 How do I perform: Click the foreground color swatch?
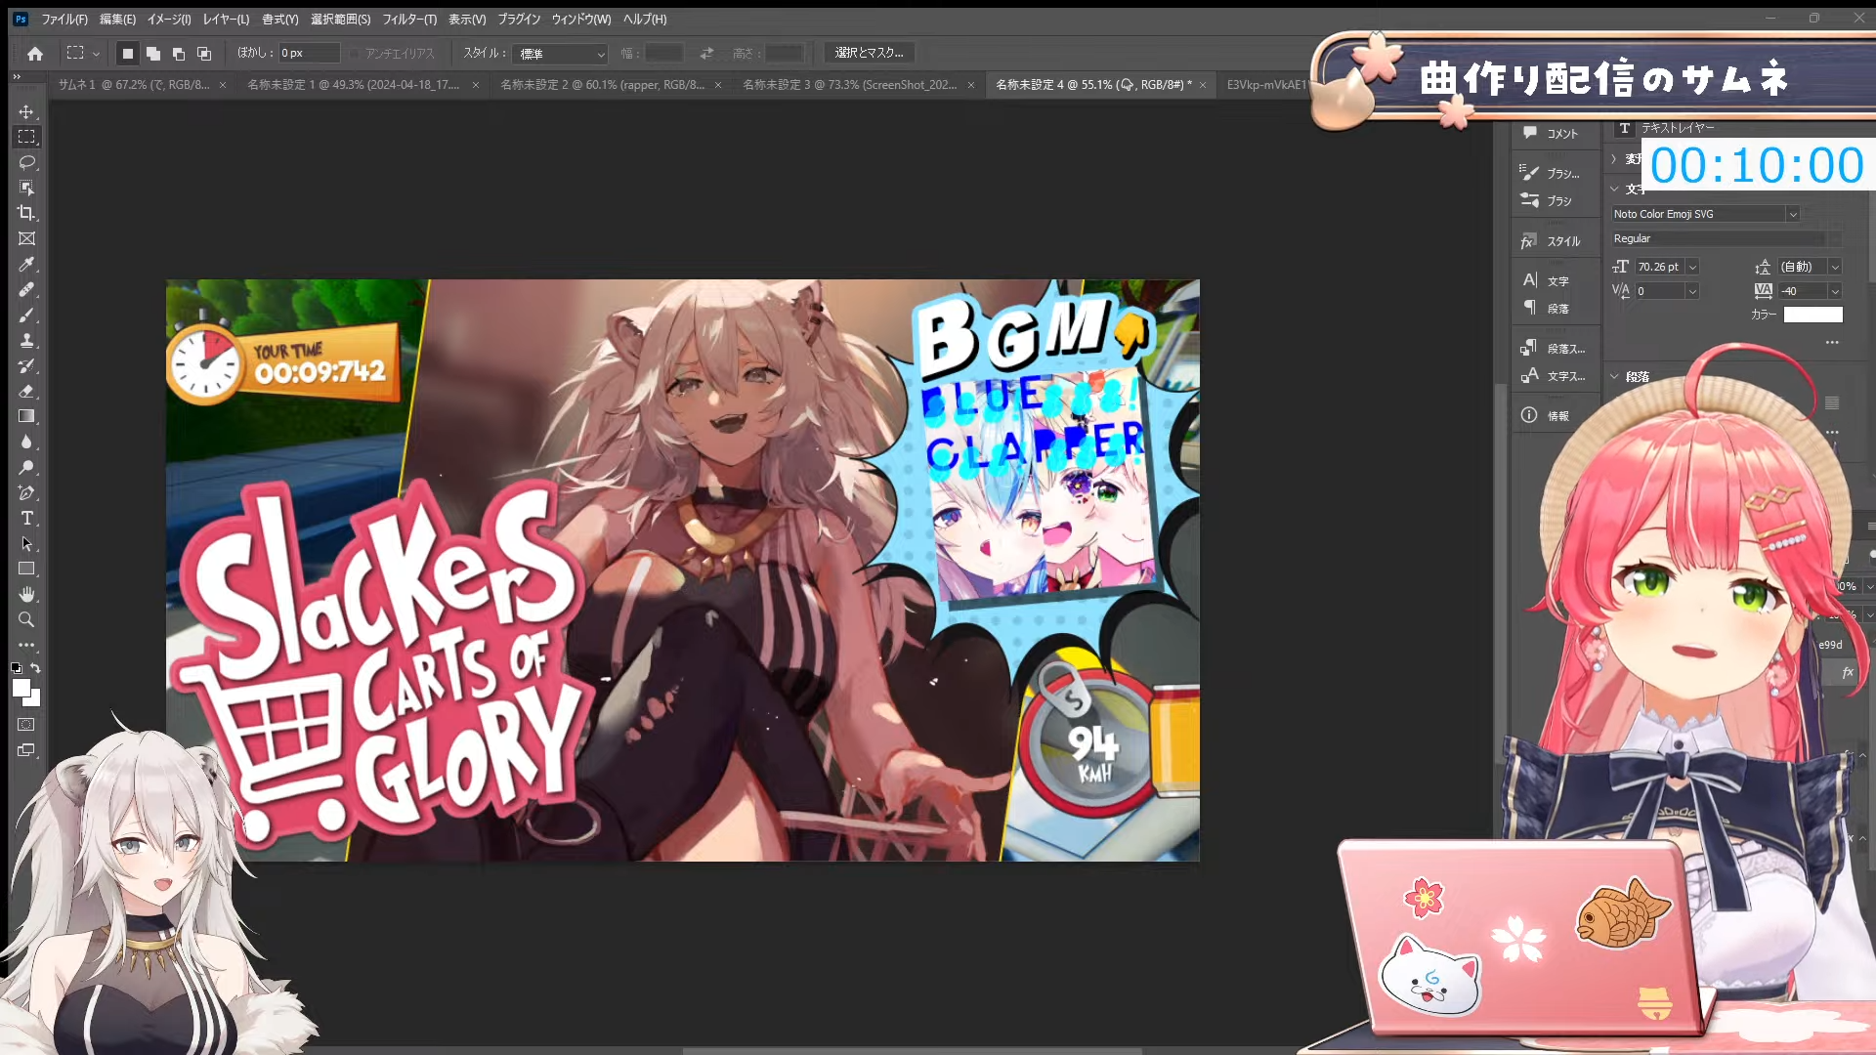(x=21, y=688)
